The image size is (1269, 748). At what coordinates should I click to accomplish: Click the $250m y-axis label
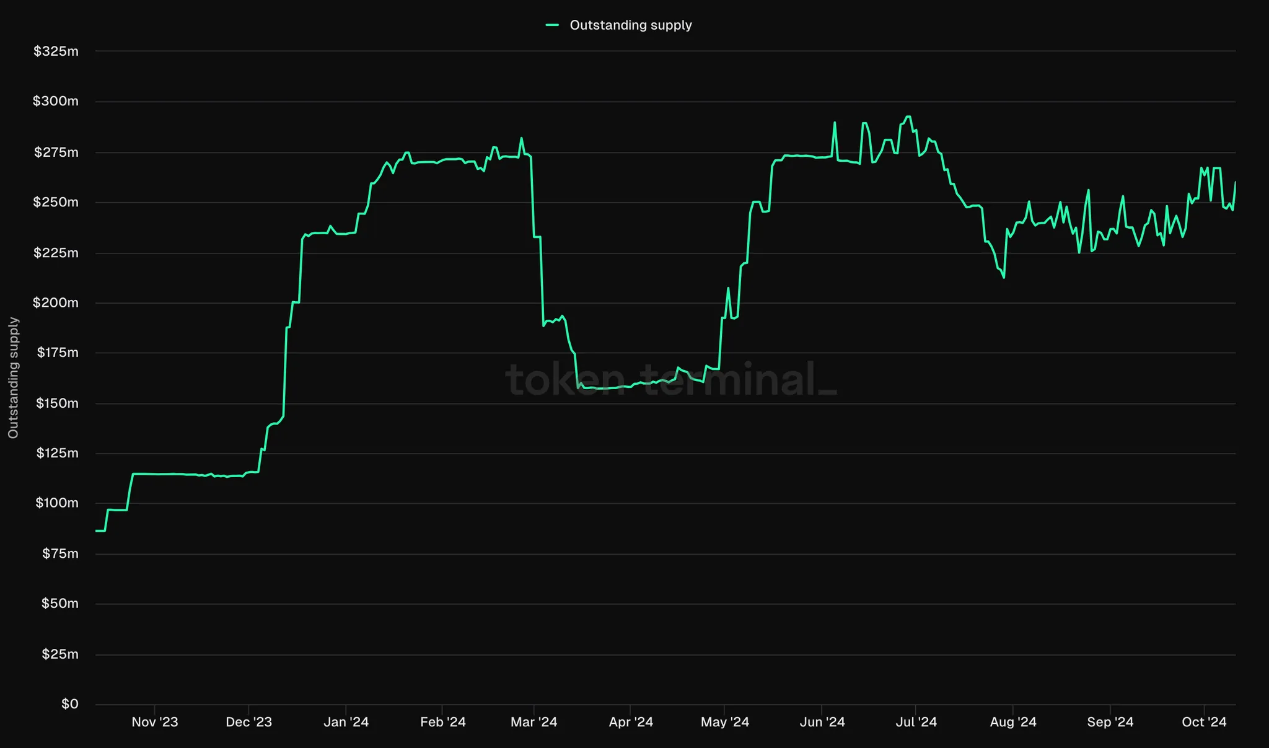pyautogui.click(x=56, y=202)
